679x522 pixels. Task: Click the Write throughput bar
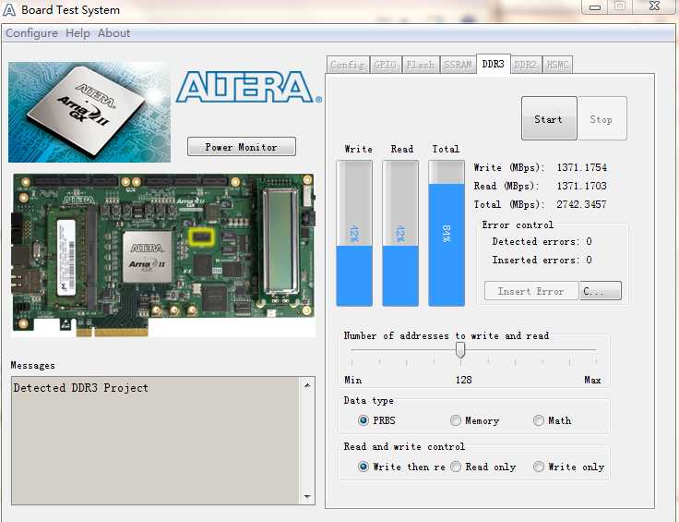coord(354,233)
